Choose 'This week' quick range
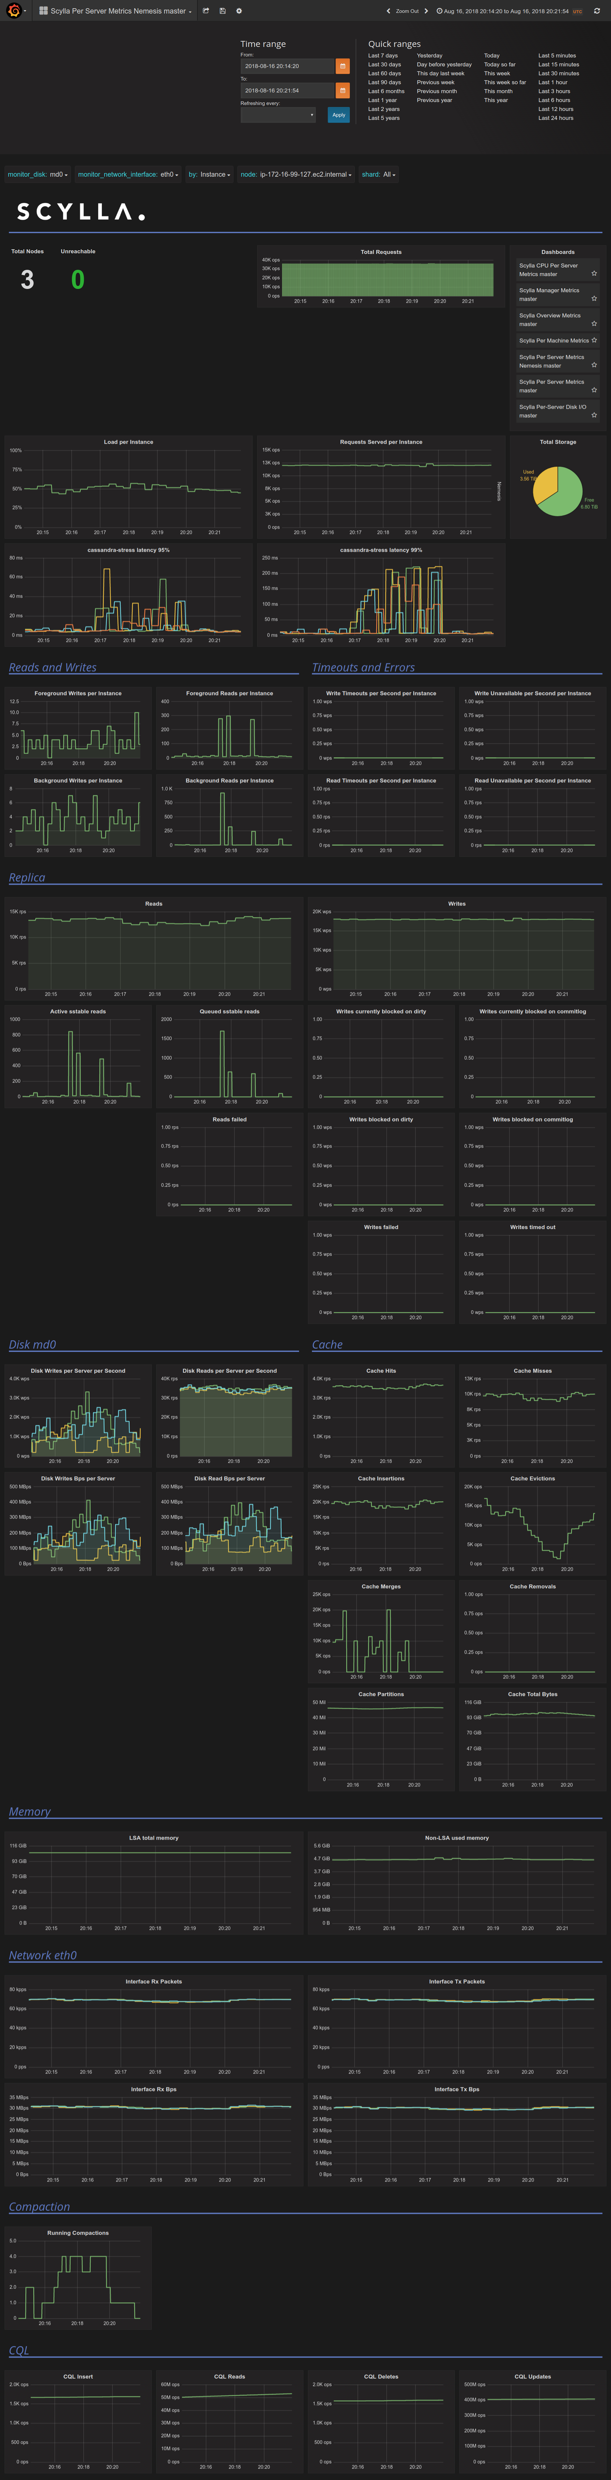 point(497,73)
